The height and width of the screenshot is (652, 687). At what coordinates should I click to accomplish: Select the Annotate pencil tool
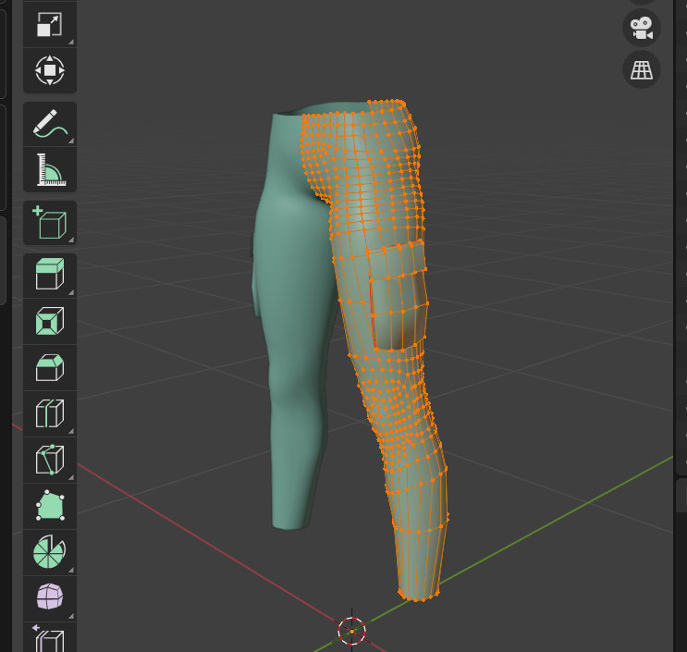coord(50,124)
